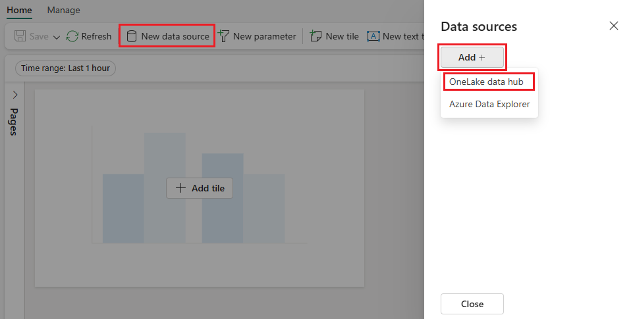
Task: Click the New tile icon
Action: 316,36
